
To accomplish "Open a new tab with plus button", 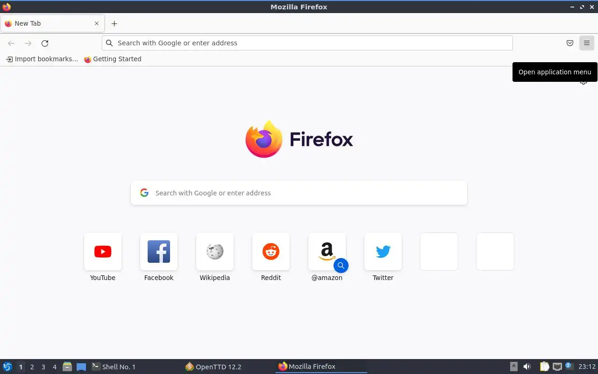I will click(x=114, y=23).
